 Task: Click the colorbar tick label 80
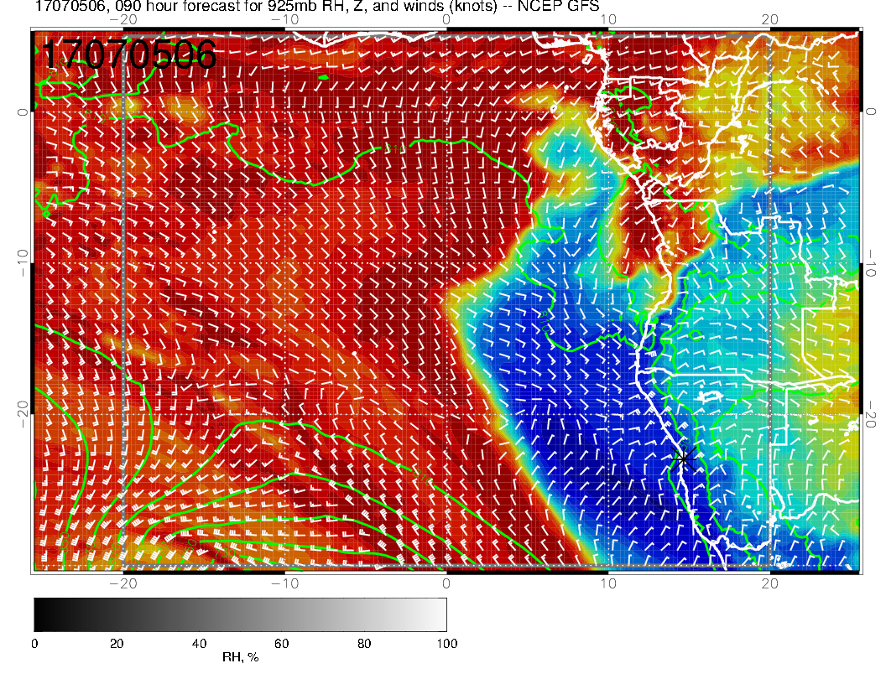(364, 644)
